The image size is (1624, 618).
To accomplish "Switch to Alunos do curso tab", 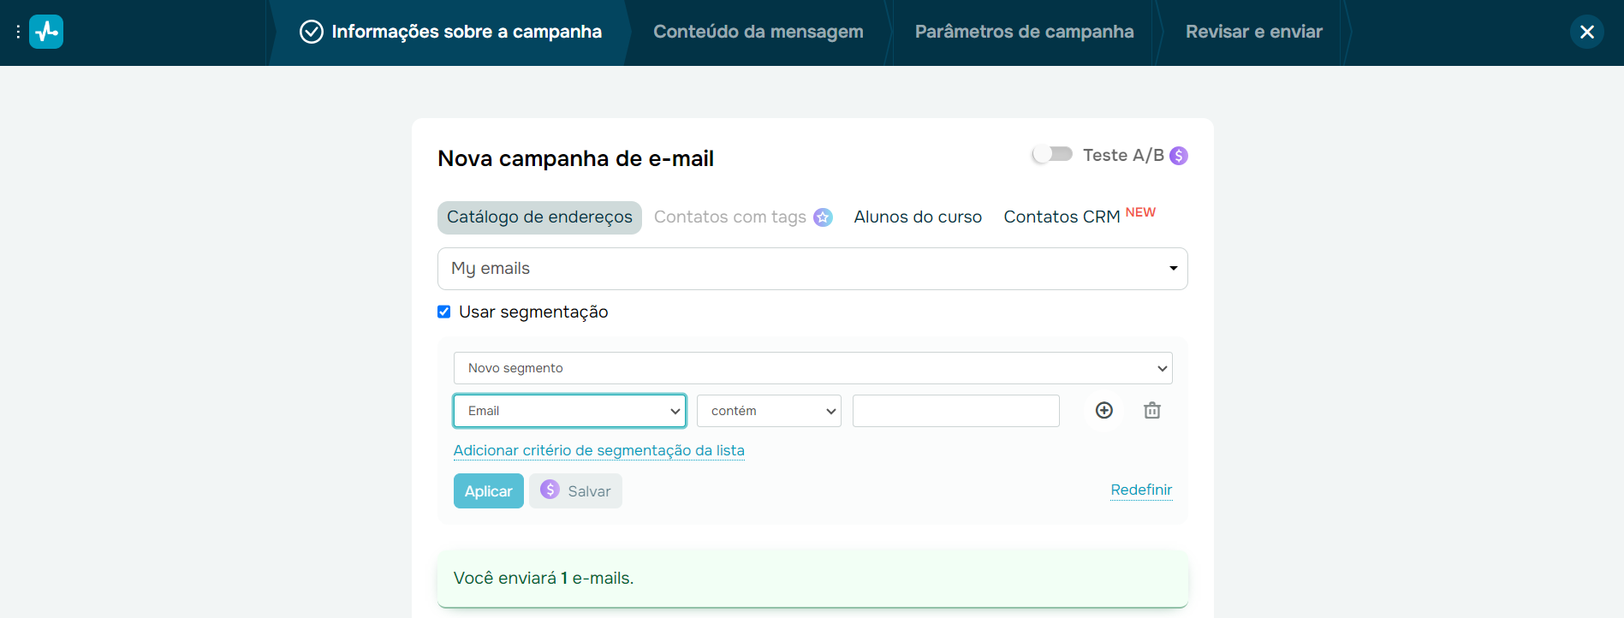I will tap(918, 217).
